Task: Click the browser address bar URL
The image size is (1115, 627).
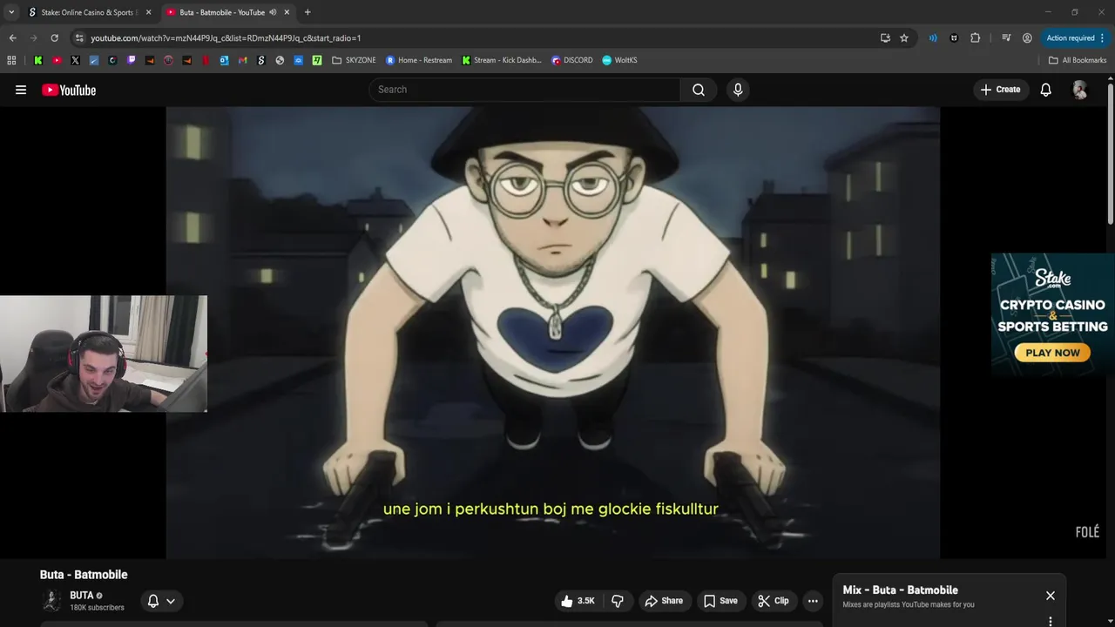Action: tap(226, 37)
